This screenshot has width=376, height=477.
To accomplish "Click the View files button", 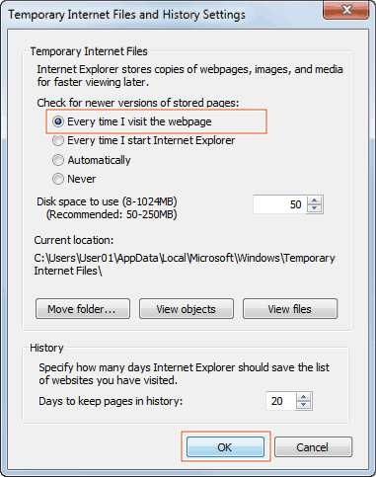I will pos(290,309).
